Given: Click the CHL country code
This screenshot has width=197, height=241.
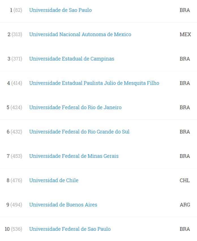Looking at the screenshot, I should 185,180.
